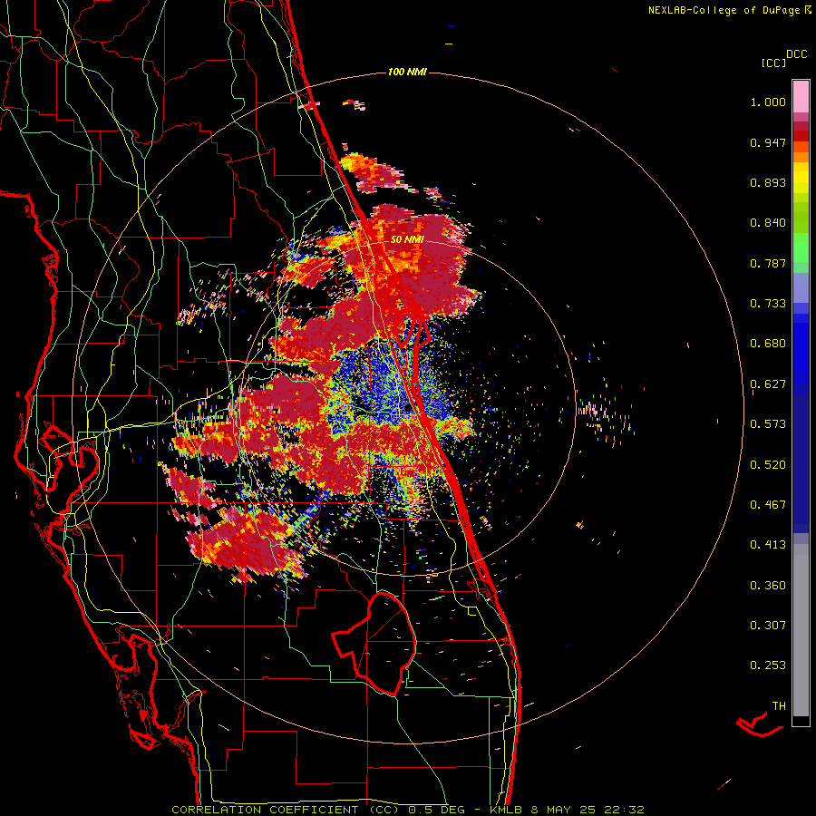Screen dimensions: 816x816
Task: Click the TH threshold label
Action: (779, 706)
